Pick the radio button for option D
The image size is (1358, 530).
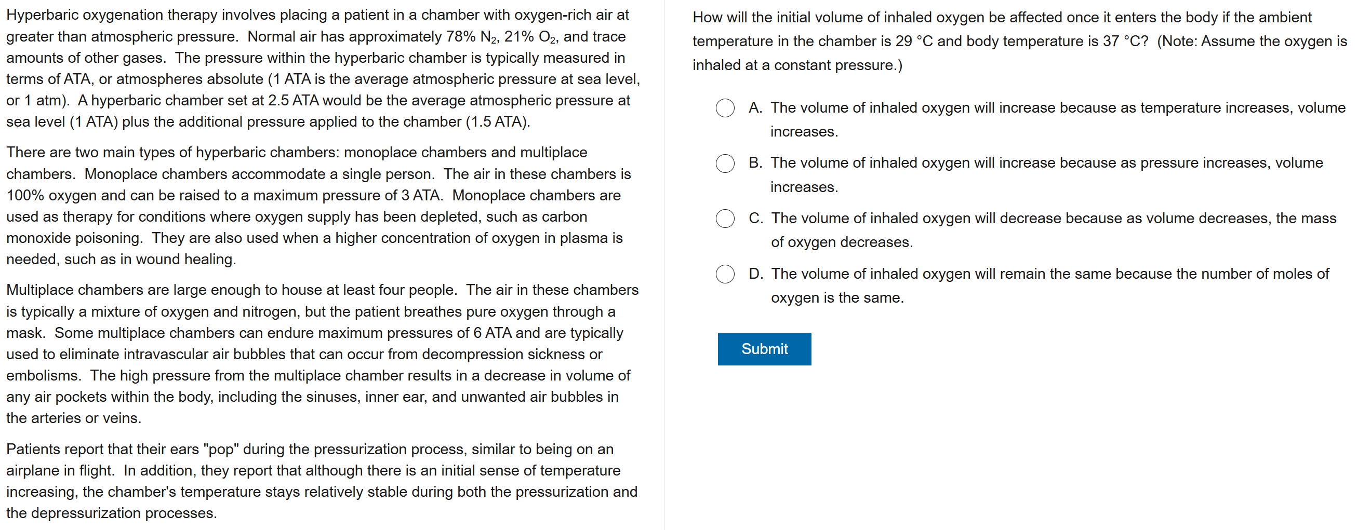tap(725, 274)
